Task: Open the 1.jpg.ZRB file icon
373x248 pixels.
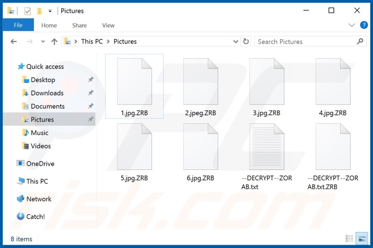Action: pyautogui.click(x=135, y=81)
